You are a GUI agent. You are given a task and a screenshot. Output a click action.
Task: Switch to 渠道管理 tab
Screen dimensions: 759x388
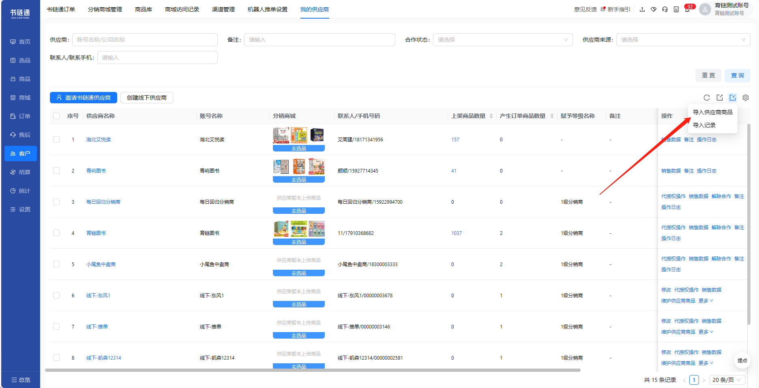[223, 9]
